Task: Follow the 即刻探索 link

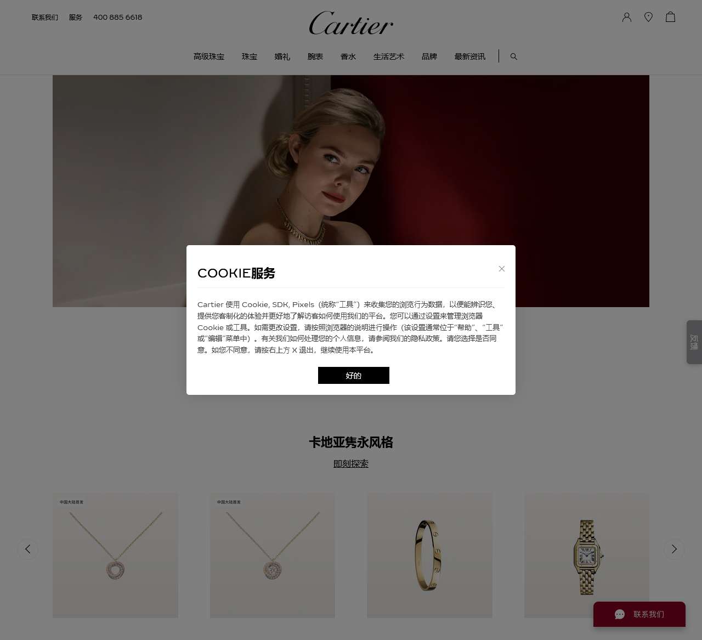Action: click(x=351, y=464)
